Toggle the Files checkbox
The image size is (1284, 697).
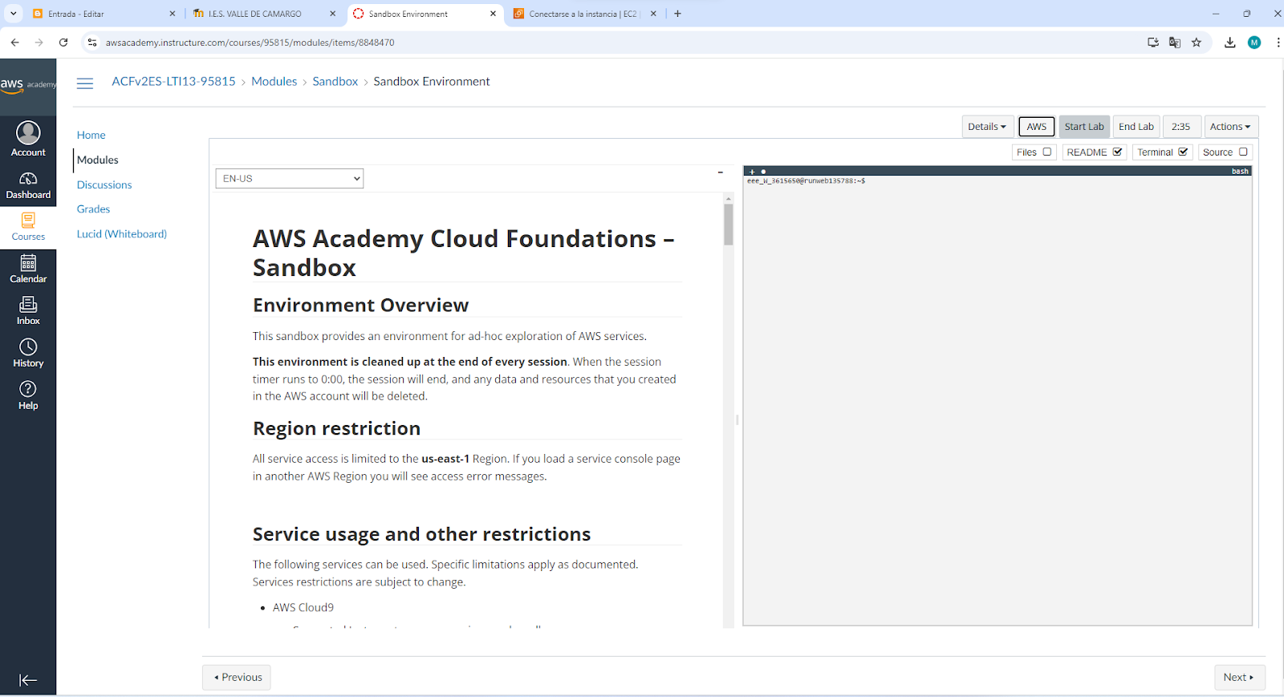(x=1046, y=152)
